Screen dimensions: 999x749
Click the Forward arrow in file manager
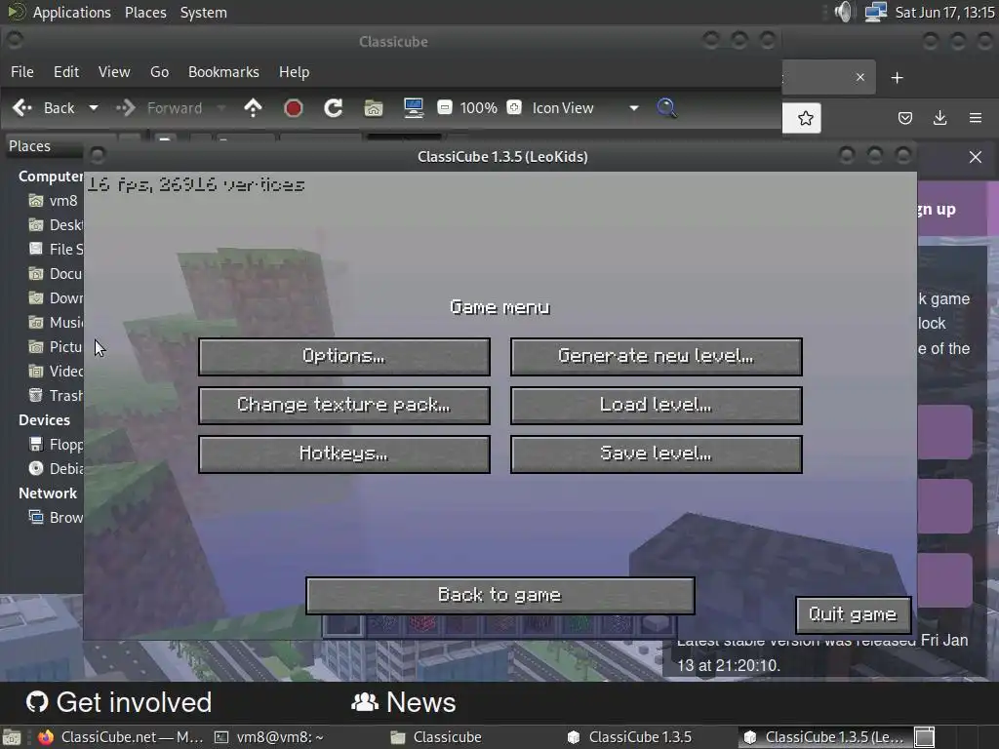point(159,108)
